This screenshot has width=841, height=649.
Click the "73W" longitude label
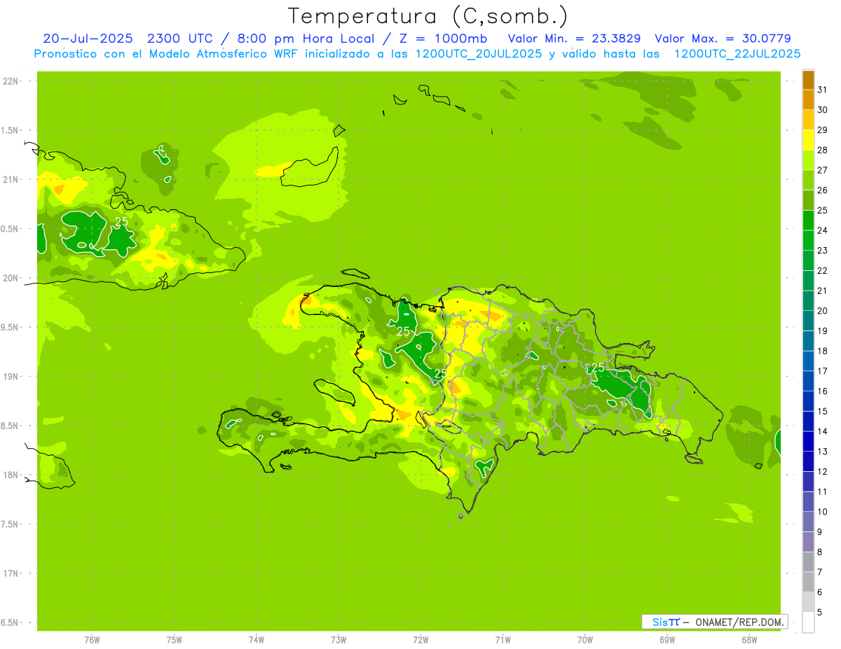(339, 640)
